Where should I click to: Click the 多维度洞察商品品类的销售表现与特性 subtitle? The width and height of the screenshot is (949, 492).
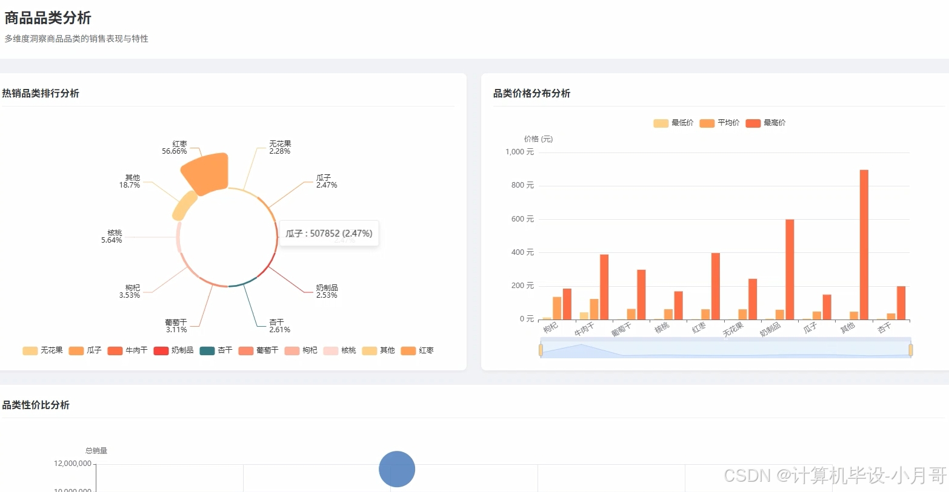point(76,39)
